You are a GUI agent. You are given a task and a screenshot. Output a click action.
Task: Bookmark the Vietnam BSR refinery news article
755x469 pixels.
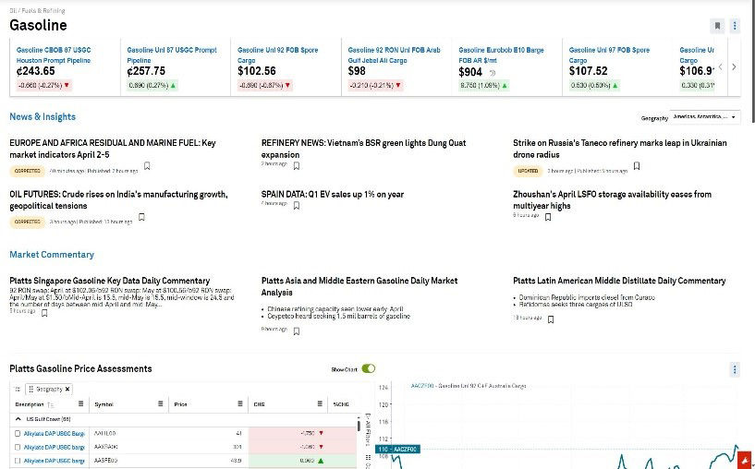click(x=296, y=166)
